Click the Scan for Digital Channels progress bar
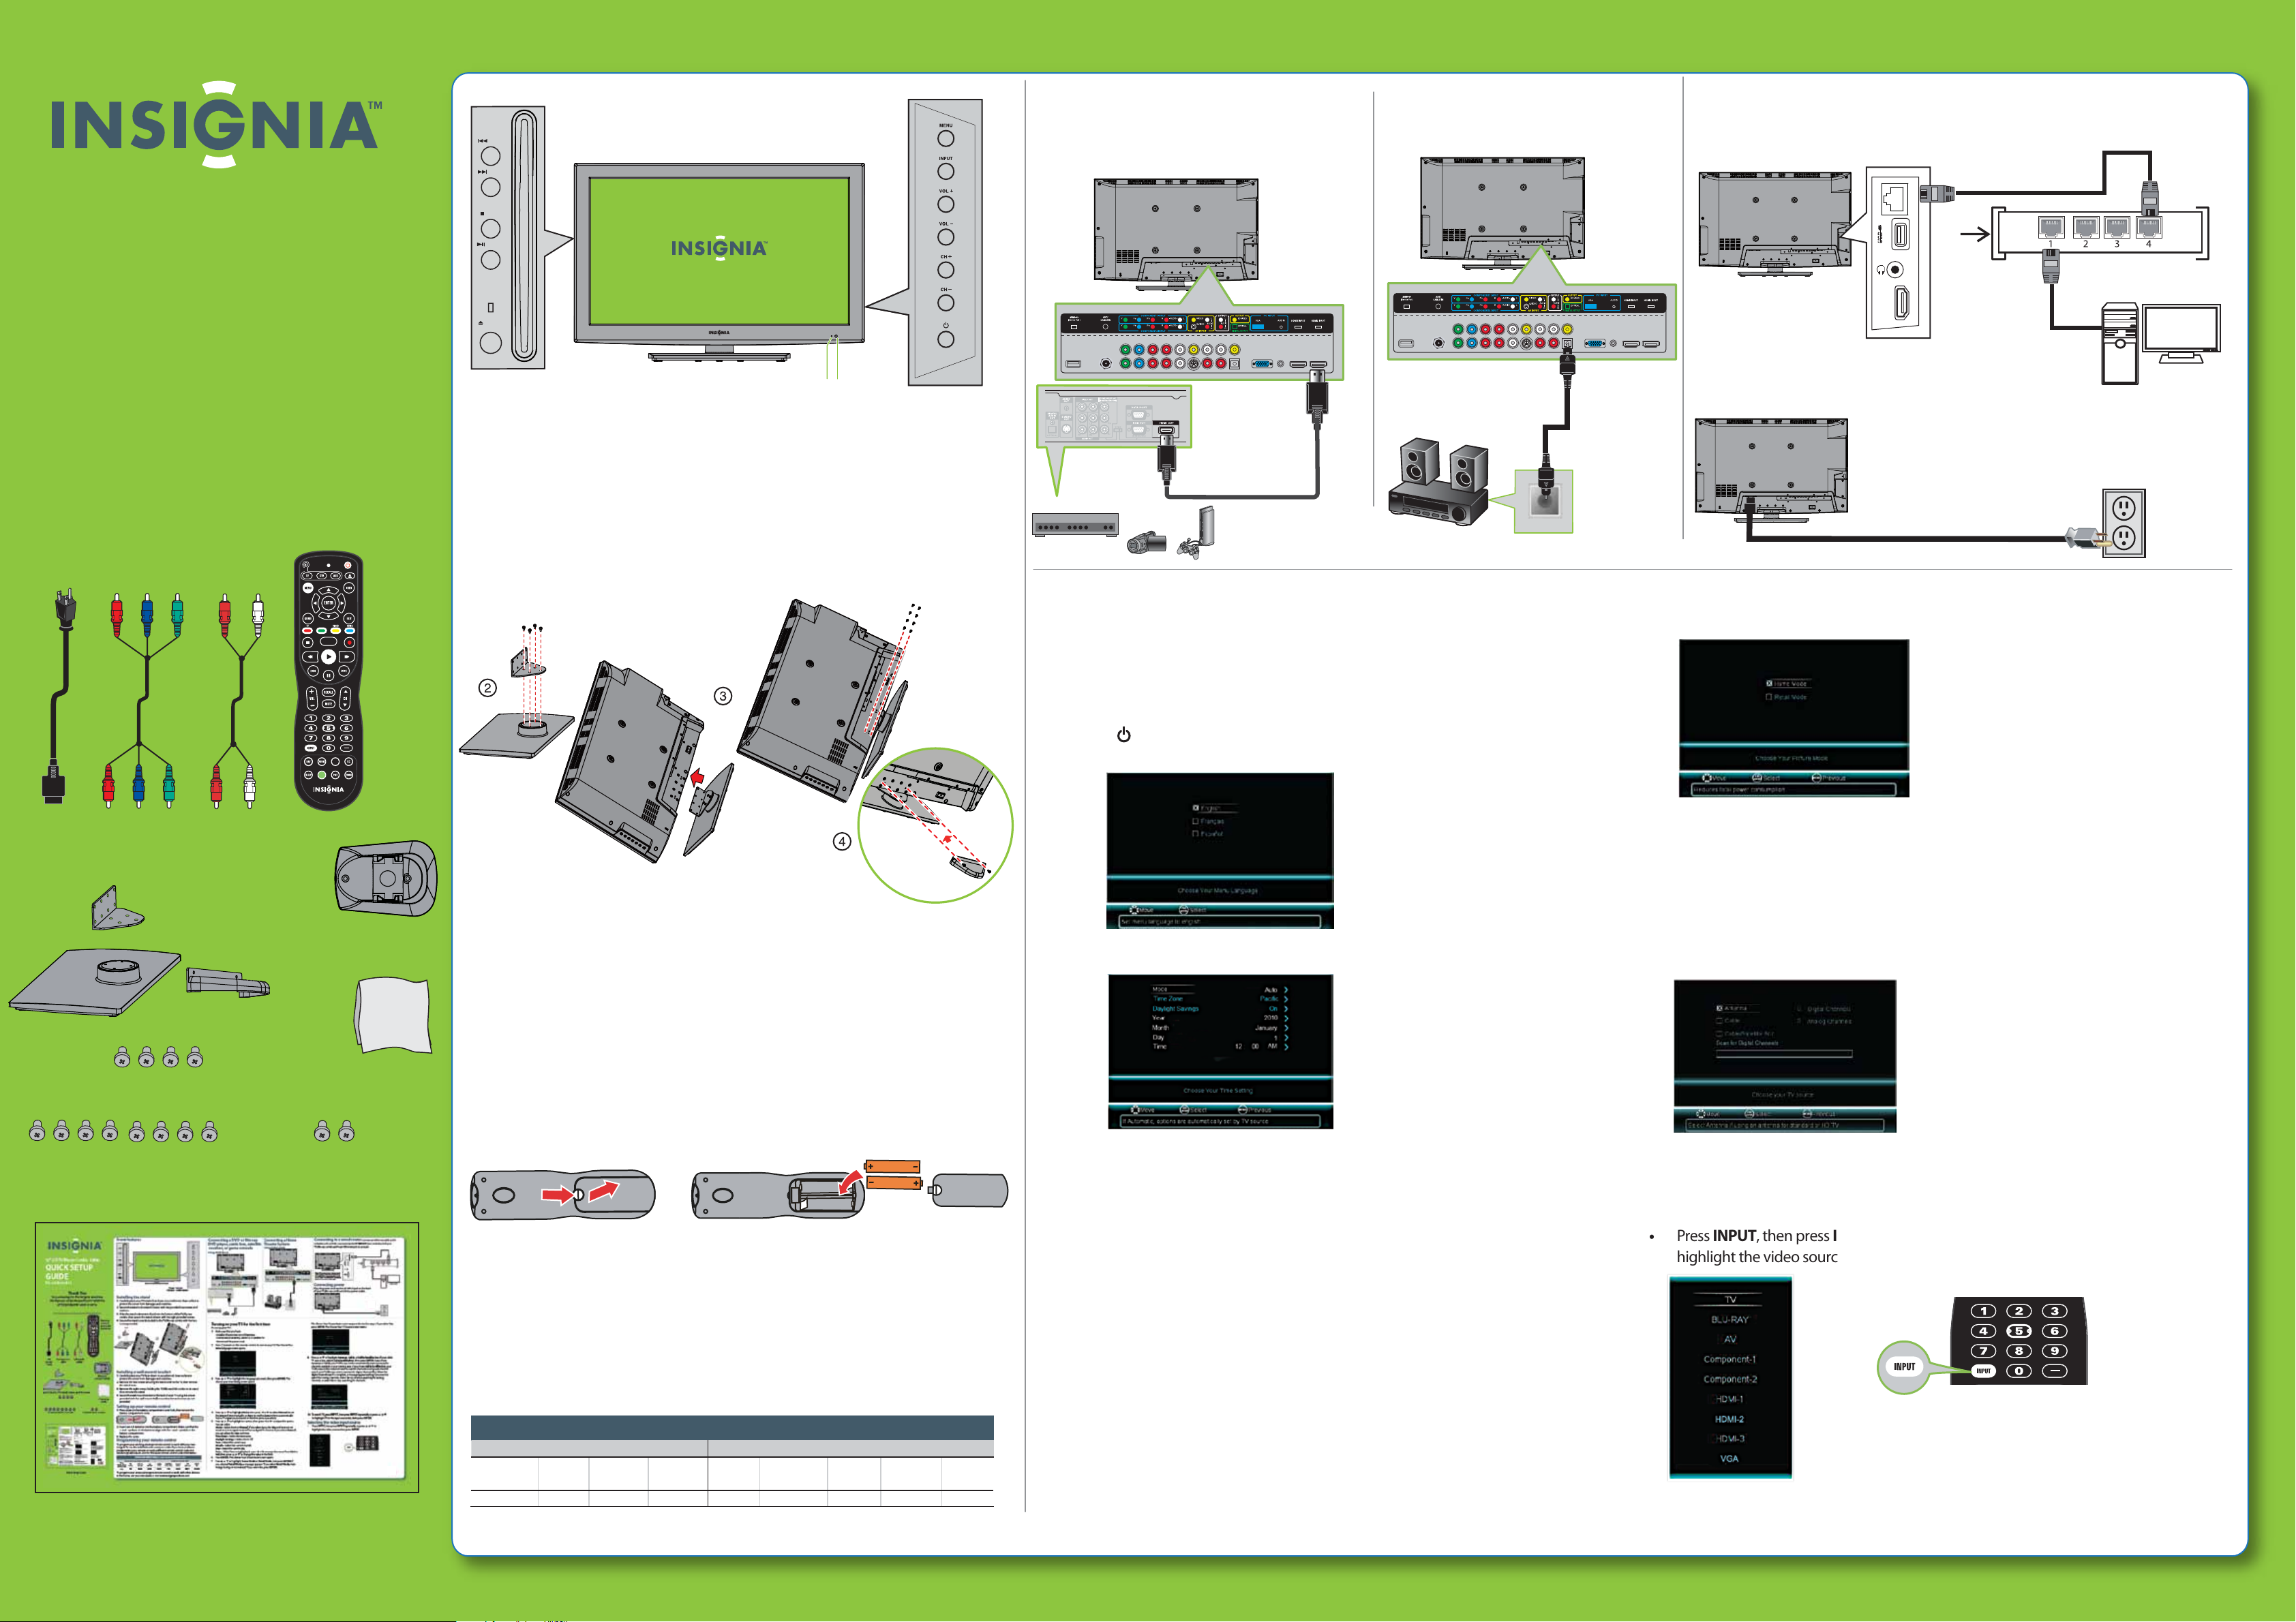2296x1622 pixels. pyautogui.click(x=1784, y=1053)
